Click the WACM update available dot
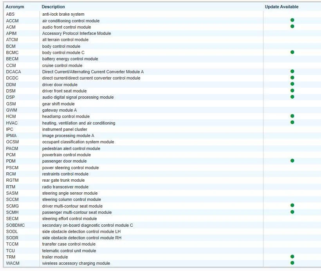 click(x=292, y=263)
